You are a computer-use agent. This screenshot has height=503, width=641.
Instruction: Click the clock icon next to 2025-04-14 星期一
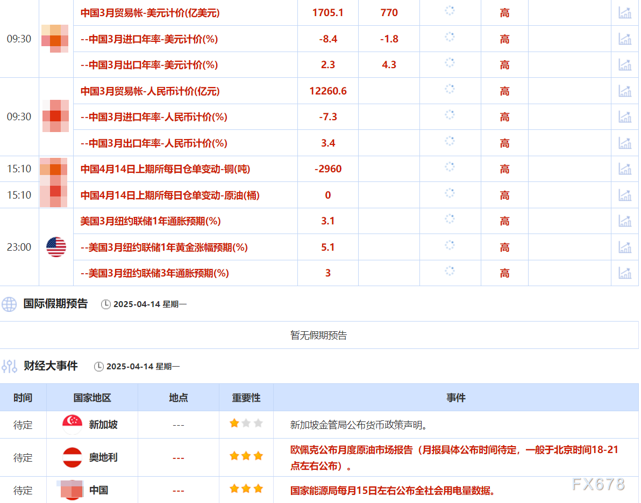coord(105,304)
